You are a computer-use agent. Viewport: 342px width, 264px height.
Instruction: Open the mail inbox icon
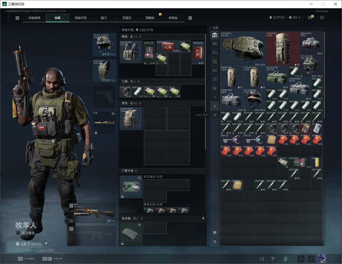point(310,18)
